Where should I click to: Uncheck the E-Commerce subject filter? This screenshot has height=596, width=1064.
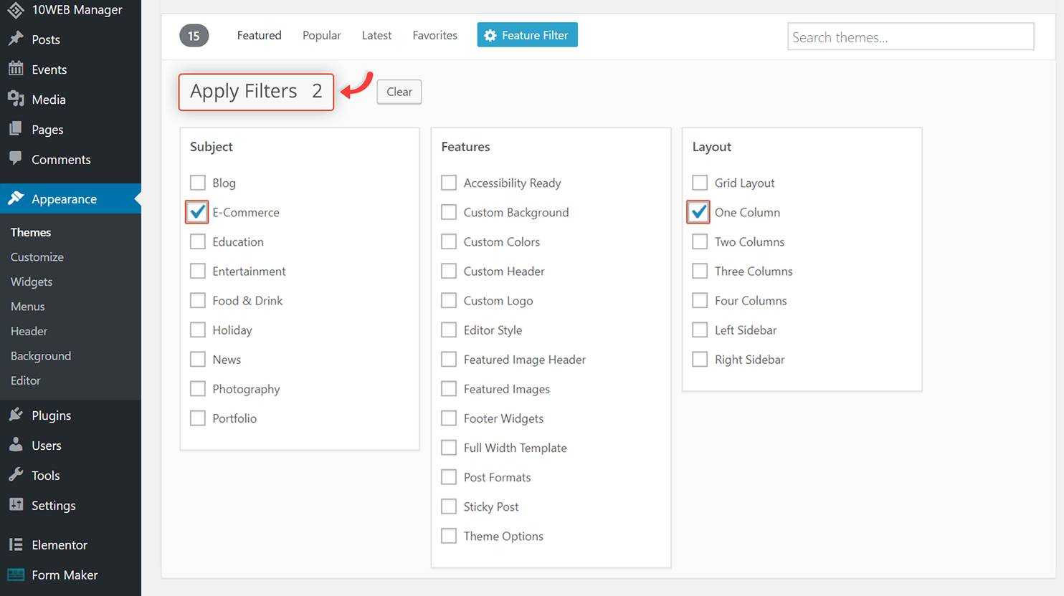198,212
